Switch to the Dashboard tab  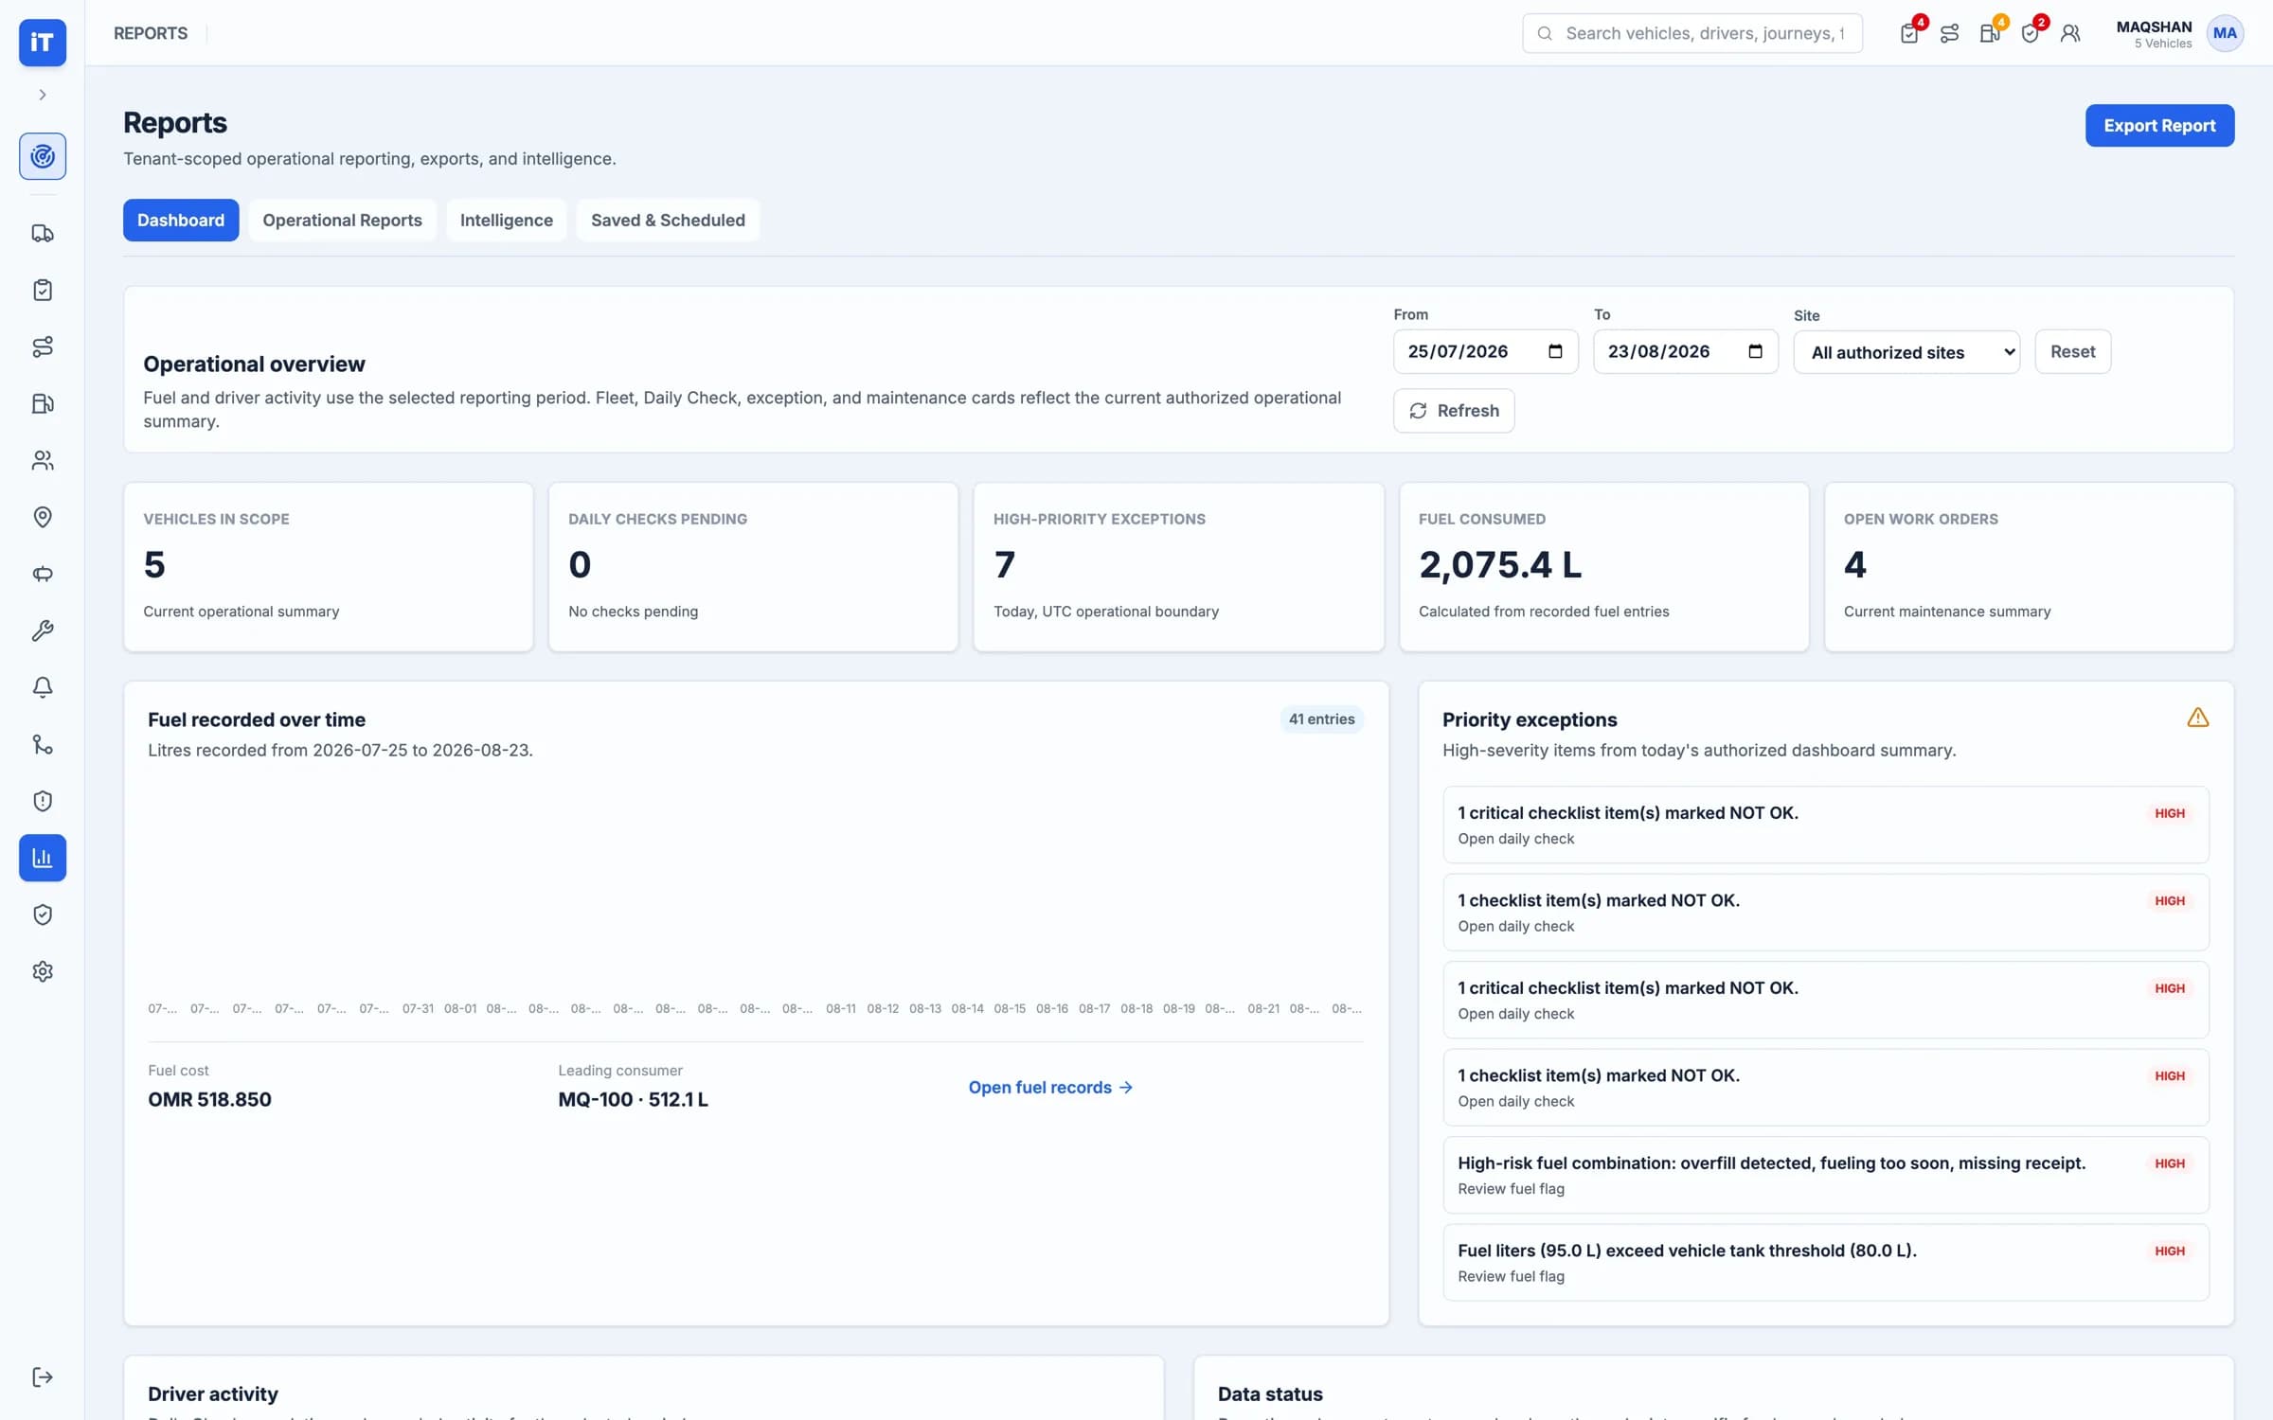click(x=181, y=220)
